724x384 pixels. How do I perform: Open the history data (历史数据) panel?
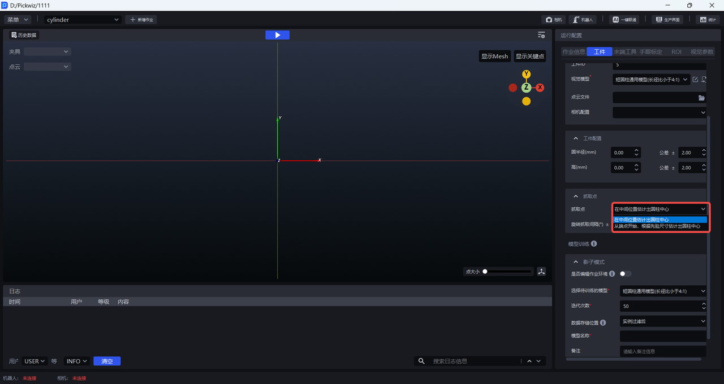point(24,35)
